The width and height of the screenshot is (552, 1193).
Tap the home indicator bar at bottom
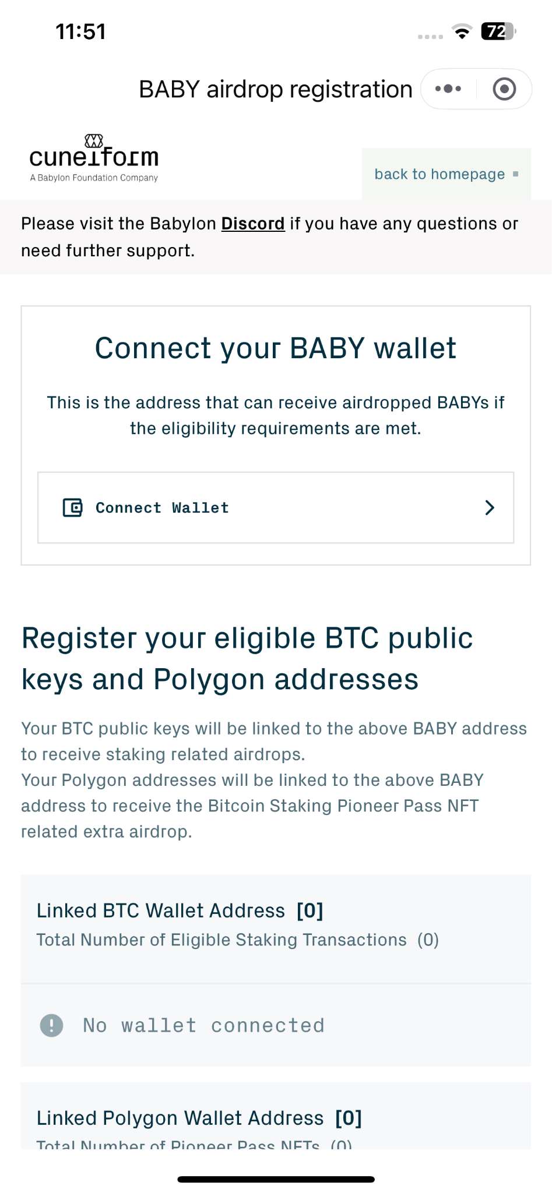[x=276, y=1179]
